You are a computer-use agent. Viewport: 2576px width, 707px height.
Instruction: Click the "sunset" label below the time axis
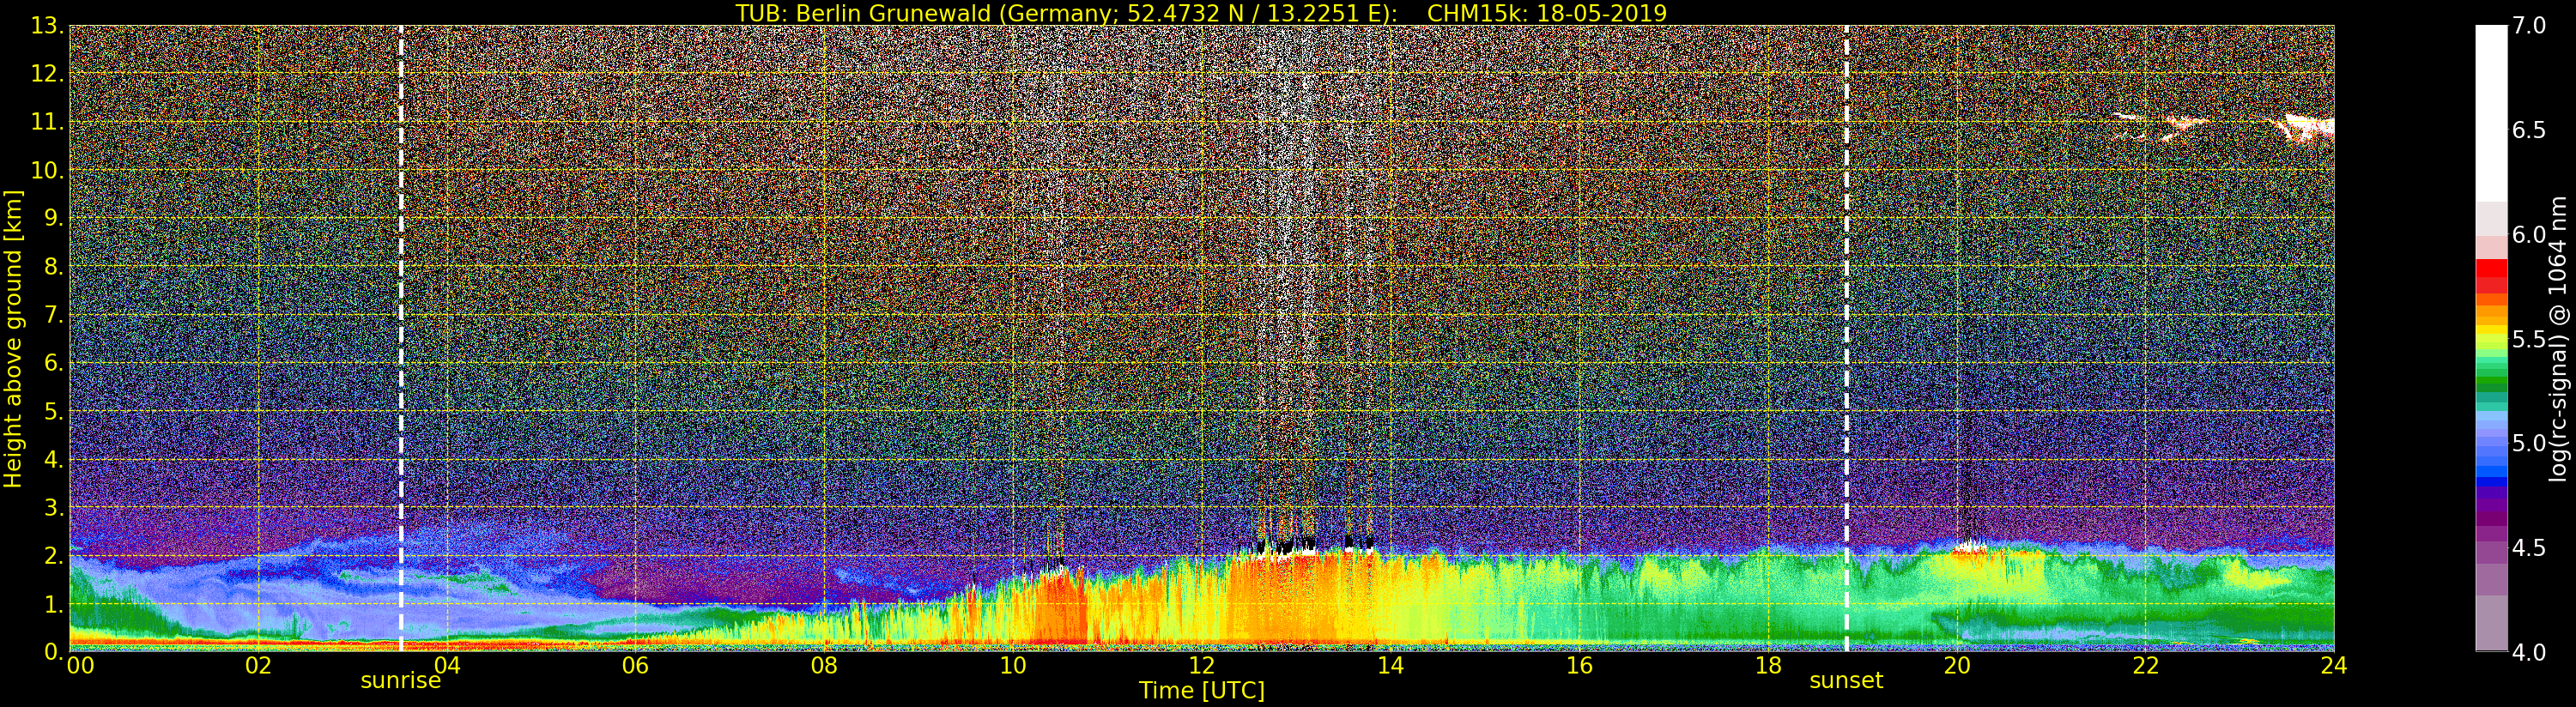pyautogui.click(x=1846, y=681)
